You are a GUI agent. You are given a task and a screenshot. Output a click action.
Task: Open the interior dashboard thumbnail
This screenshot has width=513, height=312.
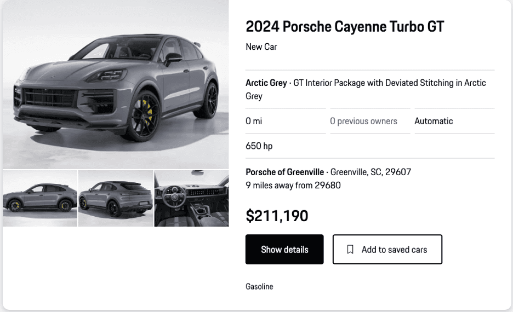pos(191,198)
